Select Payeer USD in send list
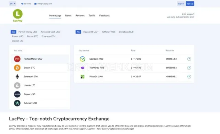Viewport: 220px width, 134px height. point(40,94)
